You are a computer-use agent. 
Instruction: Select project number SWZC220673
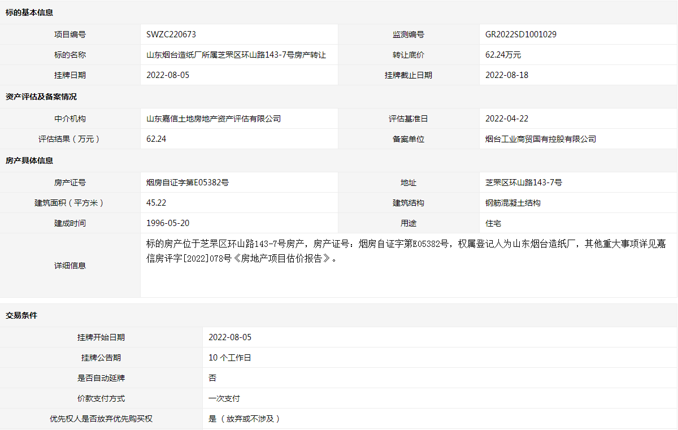tap(171, 34)
